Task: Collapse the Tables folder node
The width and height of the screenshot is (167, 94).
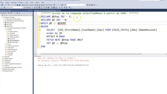Action: point(5,30)
